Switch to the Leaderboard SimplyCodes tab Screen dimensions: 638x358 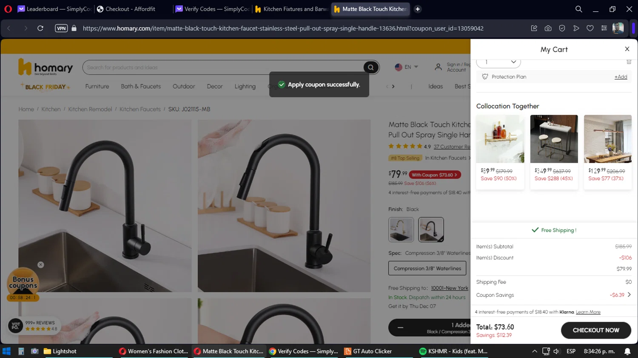(54, 9)
